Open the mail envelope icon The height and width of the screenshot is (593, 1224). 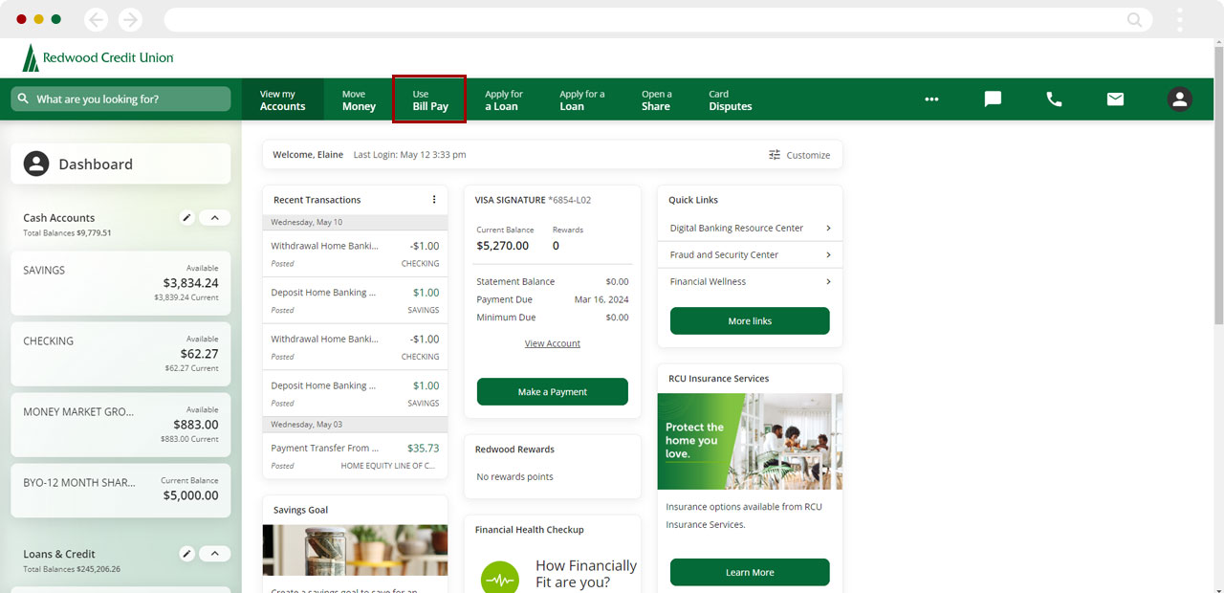(1115, 99)
